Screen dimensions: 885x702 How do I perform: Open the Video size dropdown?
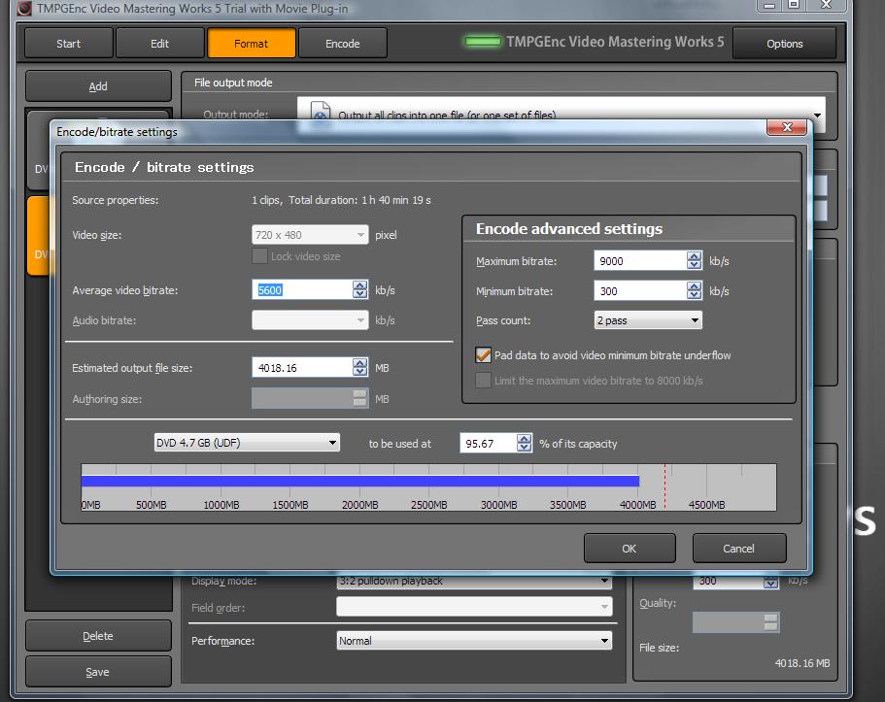click(310, 235)
